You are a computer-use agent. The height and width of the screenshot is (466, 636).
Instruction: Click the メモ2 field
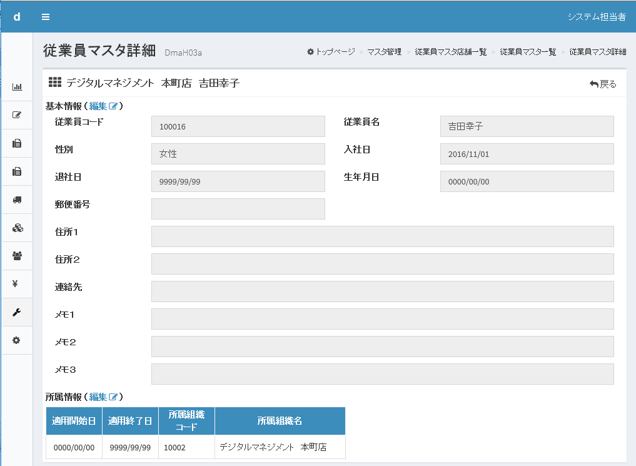coord(383,347)
